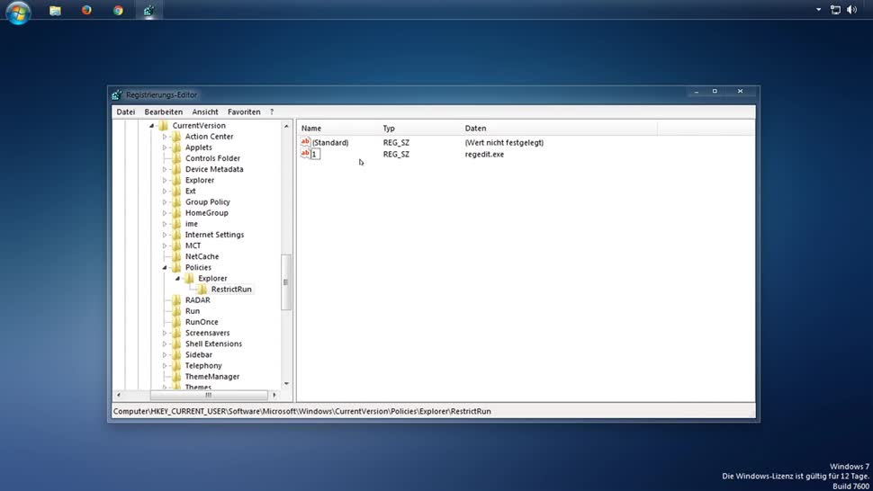Click the tree scroll up arrow
This screenshot has width=873, height=491.
coord(286,126)
